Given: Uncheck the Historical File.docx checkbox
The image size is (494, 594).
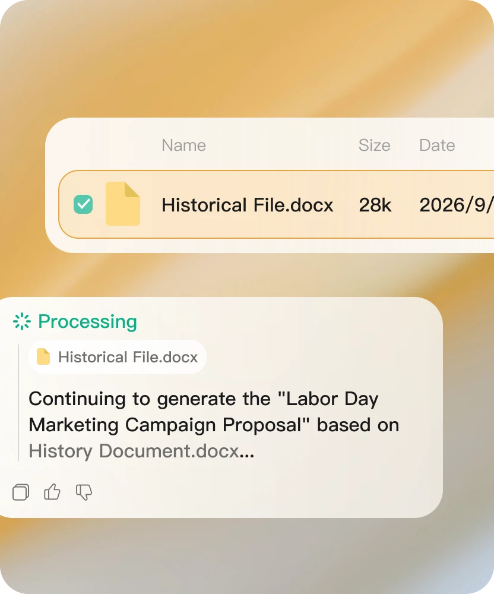Looking at the screenshot, I should coord(83,204).
